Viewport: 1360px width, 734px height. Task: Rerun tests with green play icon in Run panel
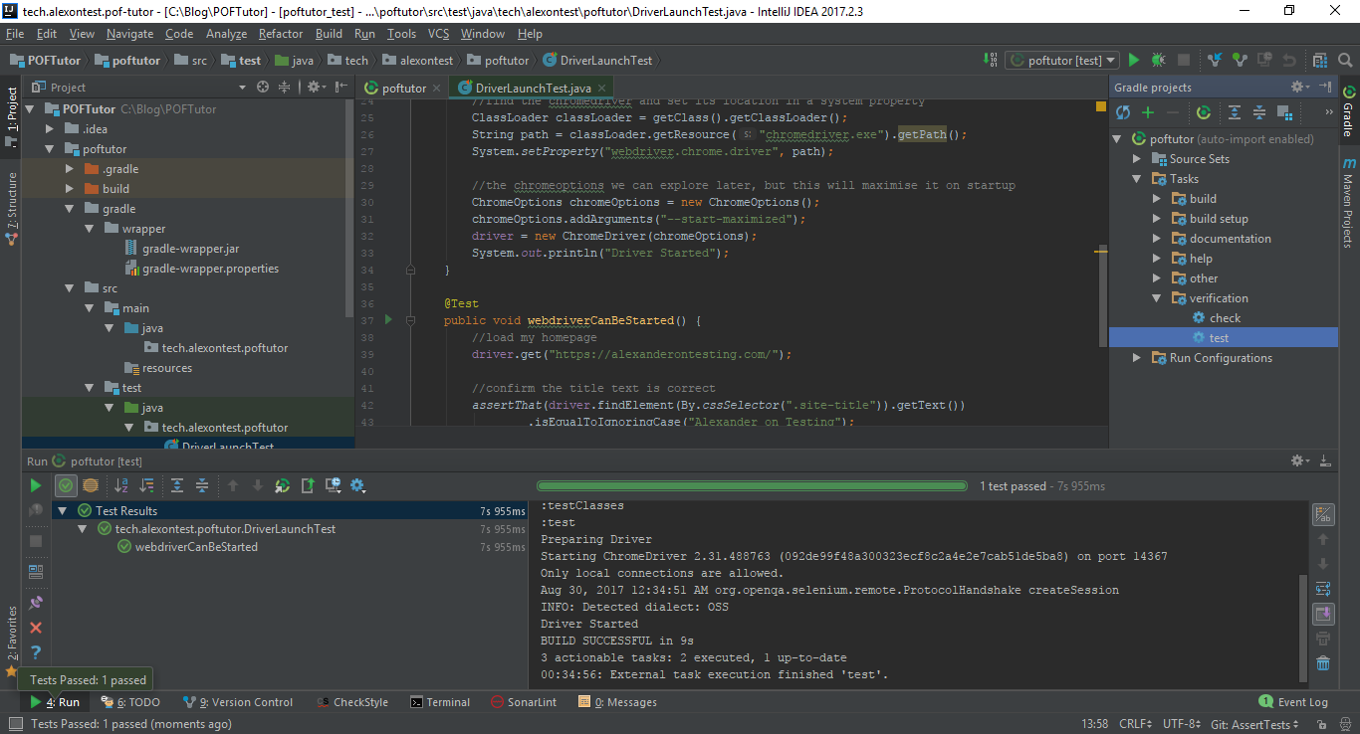click(x=36, y=486)
